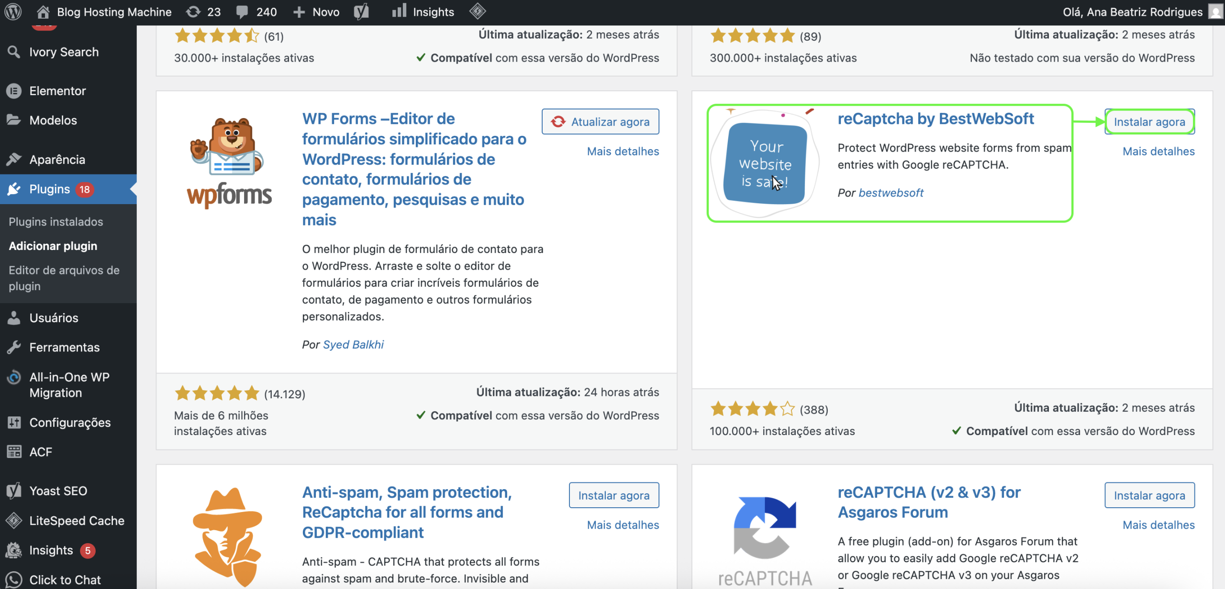Click the Yoast SEO sidebar icon

pos(14,491)
